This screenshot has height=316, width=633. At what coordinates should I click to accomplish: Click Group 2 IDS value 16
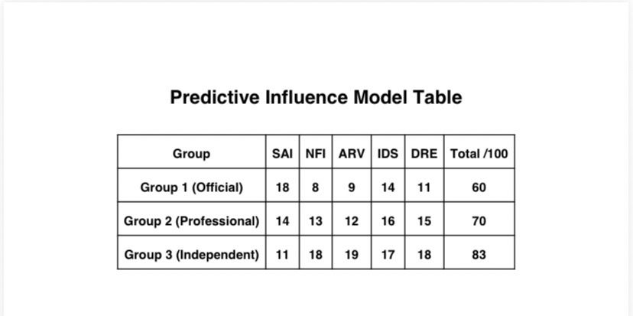coord(388,221)
